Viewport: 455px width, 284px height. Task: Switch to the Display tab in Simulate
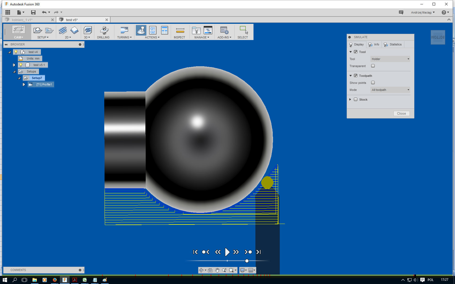[356, 45]
